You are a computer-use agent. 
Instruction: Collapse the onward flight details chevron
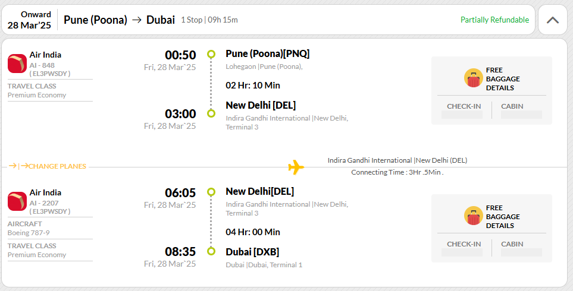(553, 20)
